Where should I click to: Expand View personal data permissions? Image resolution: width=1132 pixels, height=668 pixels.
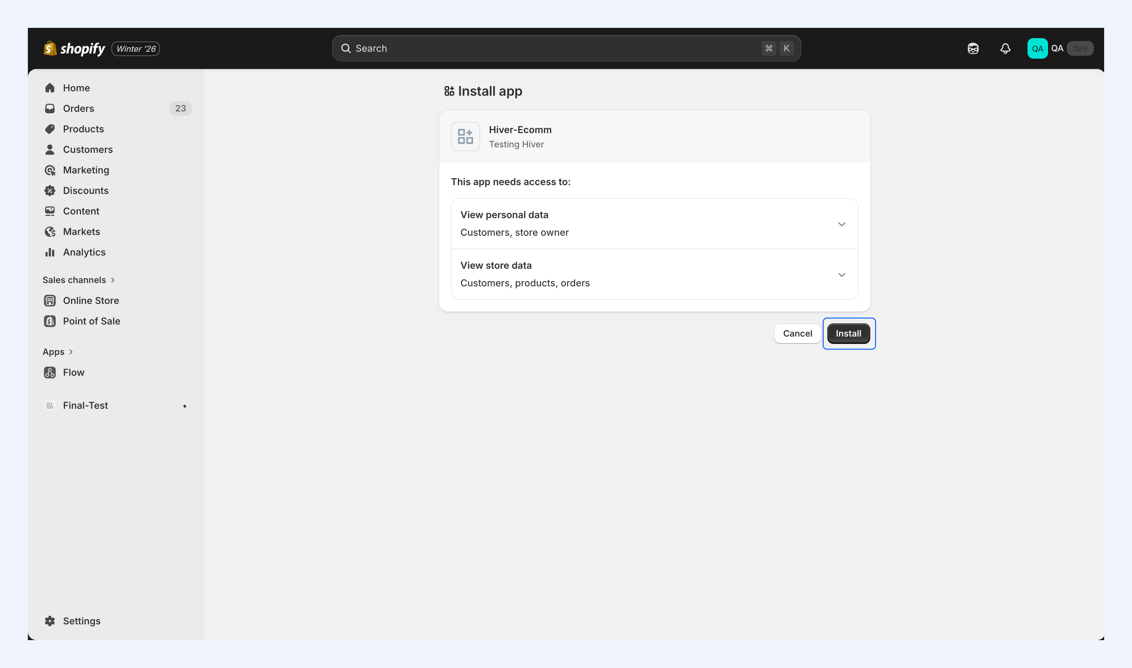[654, 224]
